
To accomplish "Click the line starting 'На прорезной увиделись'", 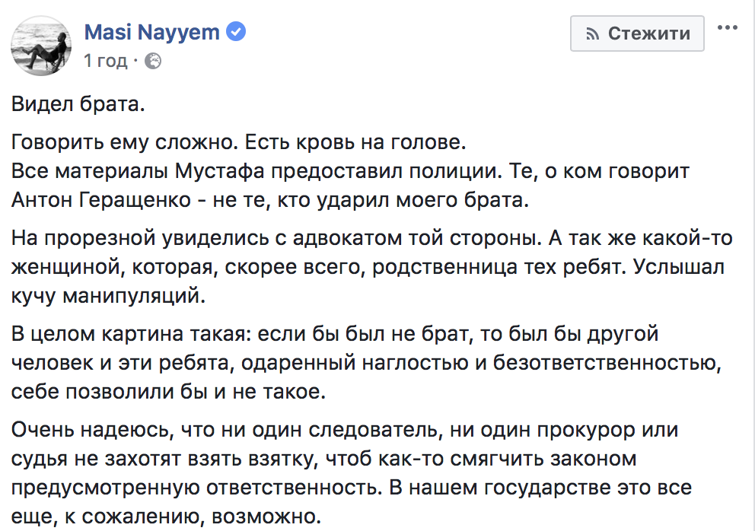I will point(371,238).
